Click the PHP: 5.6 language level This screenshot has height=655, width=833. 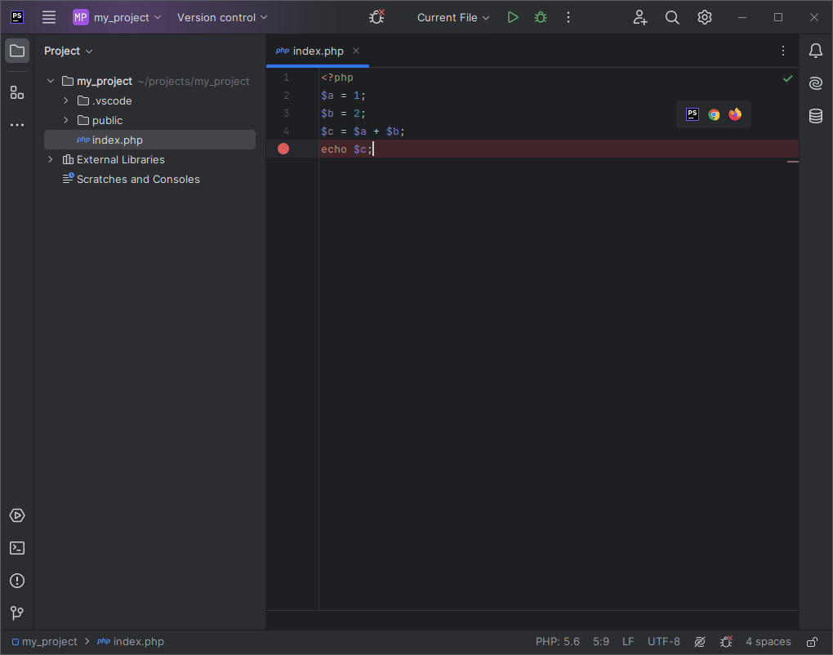click(x=557, y=642)
